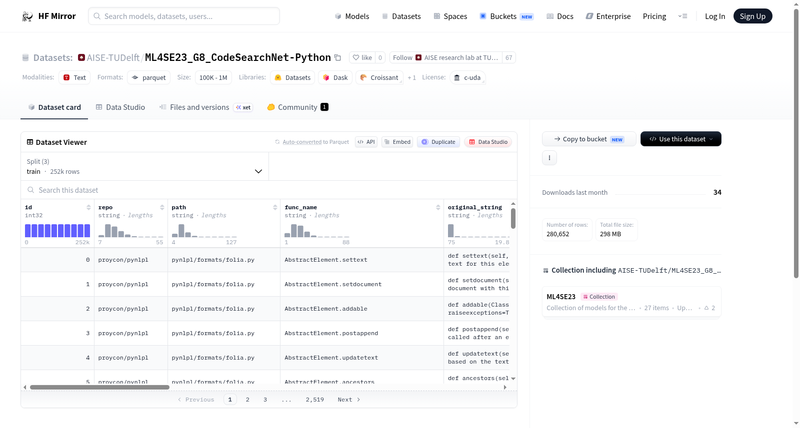Expand the Split train dropdown

pos(145,167)
